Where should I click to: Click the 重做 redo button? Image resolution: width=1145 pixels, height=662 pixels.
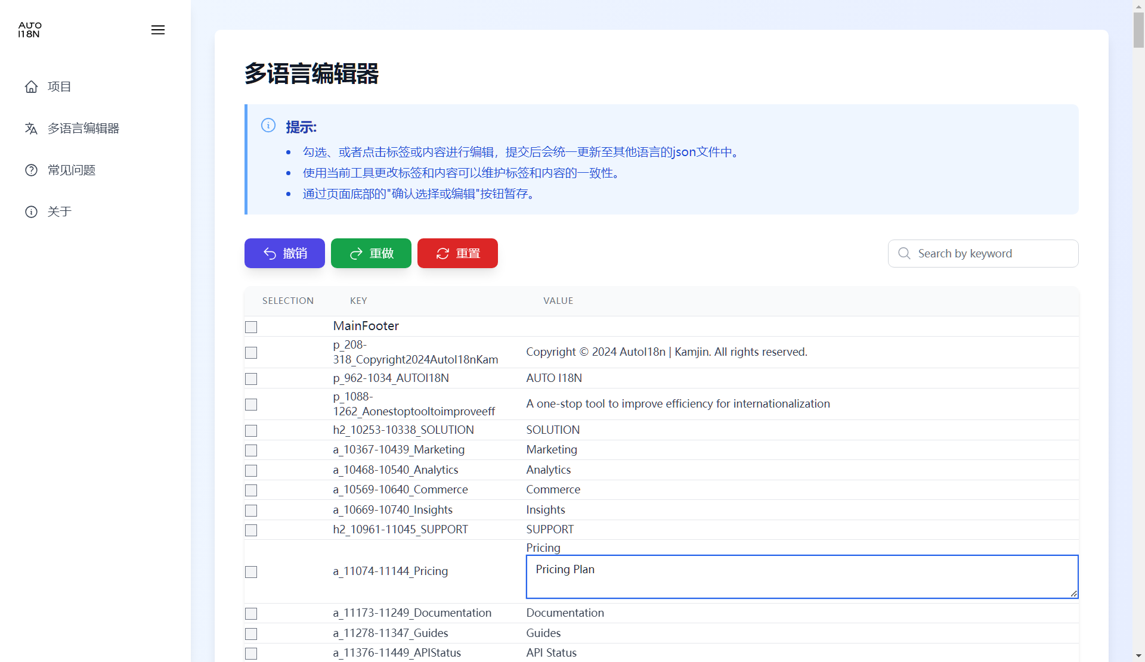coord(371,253)
